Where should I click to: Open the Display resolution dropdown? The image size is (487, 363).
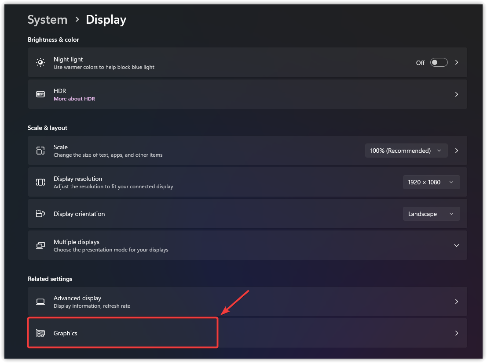click(431, 182)
